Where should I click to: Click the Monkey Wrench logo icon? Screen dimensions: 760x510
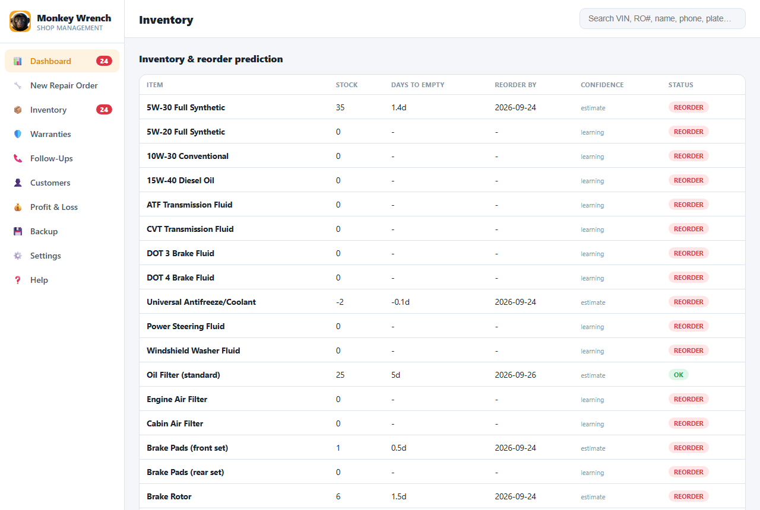point(20,21)
